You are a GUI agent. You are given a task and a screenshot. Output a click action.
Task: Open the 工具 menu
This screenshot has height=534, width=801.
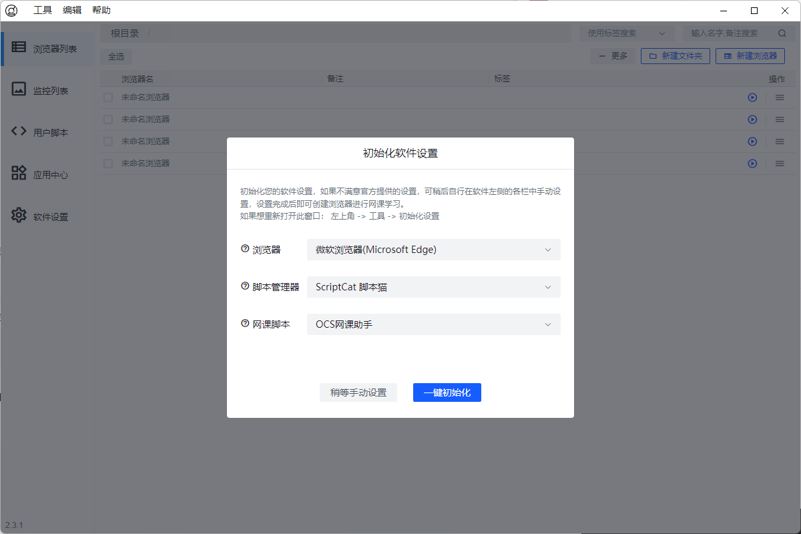click(43, 10)
